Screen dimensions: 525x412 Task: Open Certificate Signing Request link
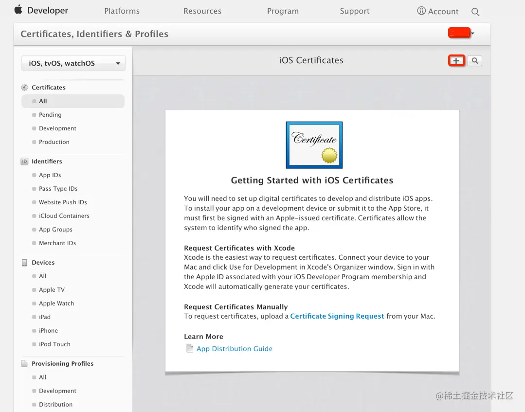pos(337,316)
